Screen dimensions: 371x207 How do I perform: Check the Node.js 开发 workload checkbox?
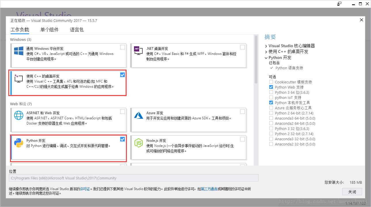coord(242,139)
